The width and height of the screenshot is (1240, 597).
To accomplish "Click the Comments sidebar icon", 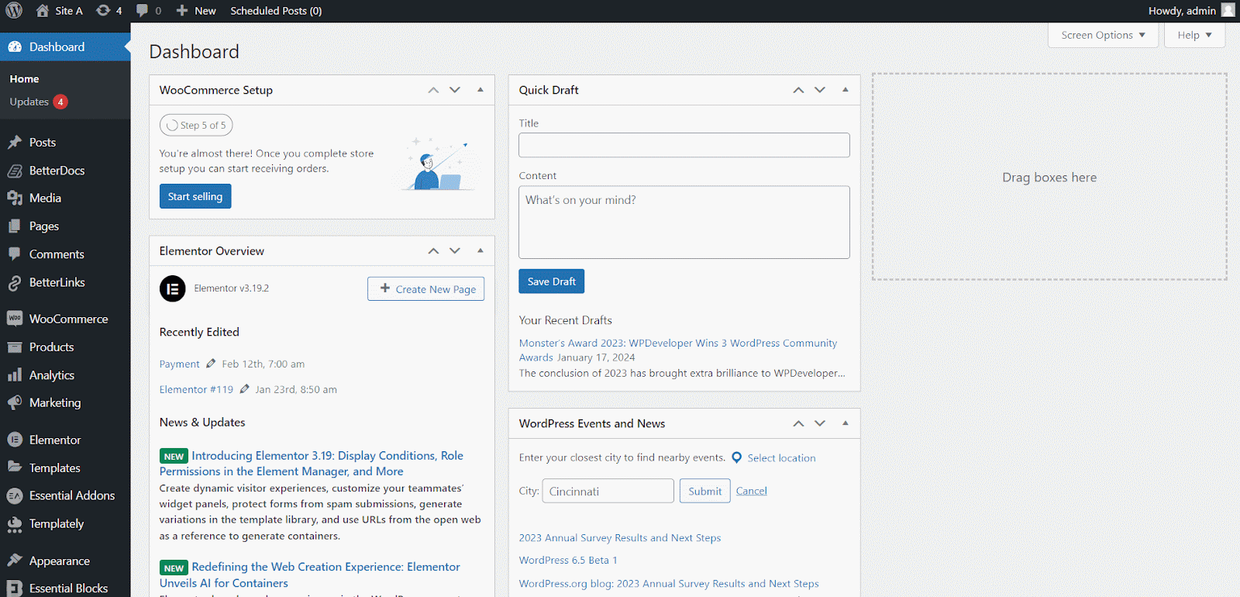I will coord(15,254).
